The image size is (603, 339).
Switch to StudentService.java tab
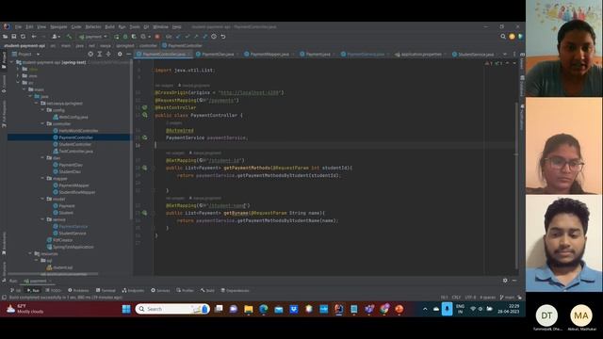(x=475, y=55)
